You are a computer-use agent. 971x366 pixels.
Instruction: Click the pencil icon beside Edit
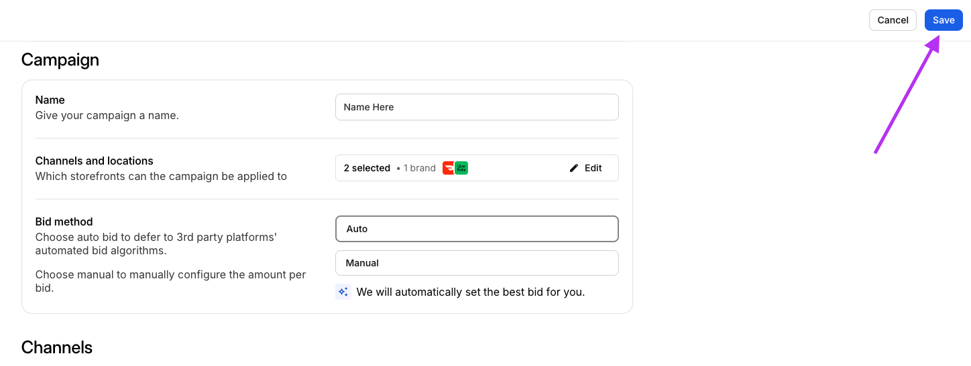pos(573,168)
